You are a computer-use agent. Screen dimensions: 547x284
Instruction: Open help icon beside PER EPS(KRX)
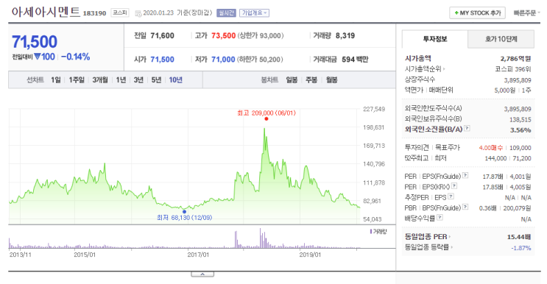pos(454,185)
